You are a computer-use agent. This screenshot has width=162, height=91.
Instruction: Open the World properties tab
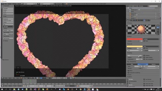136,20
